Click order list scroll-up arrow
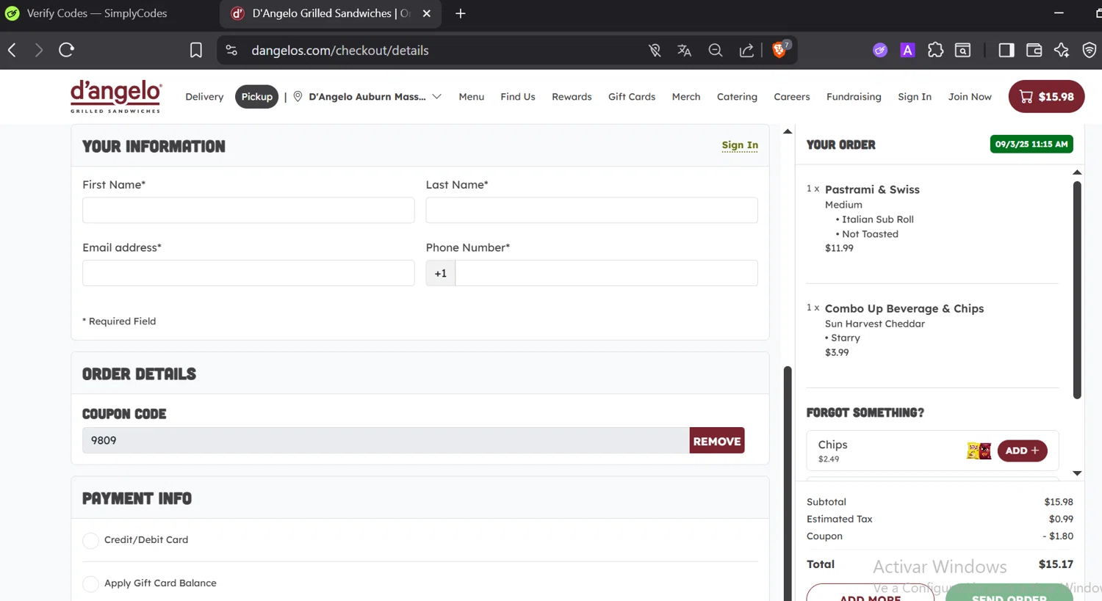The image size is (1102, 601). pos(1077,172)
